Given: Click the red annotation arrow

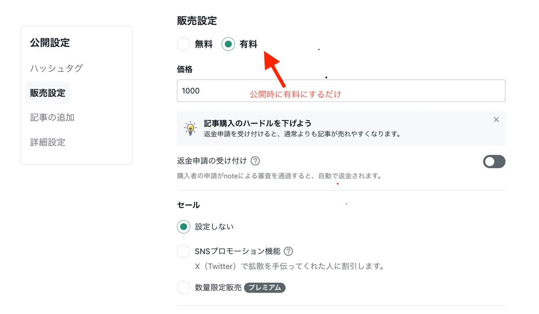Looking at the screenshot, I should (x=274, y=68).
